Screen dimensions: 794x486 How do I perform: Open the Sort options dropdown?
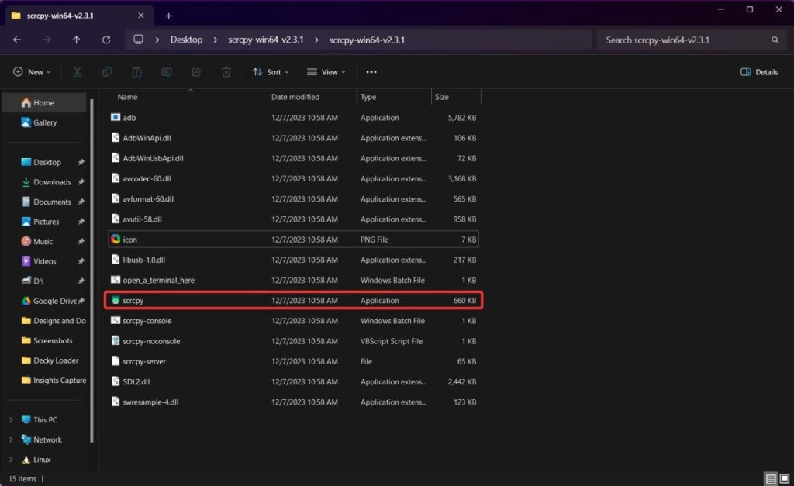[x=271, y=72]
